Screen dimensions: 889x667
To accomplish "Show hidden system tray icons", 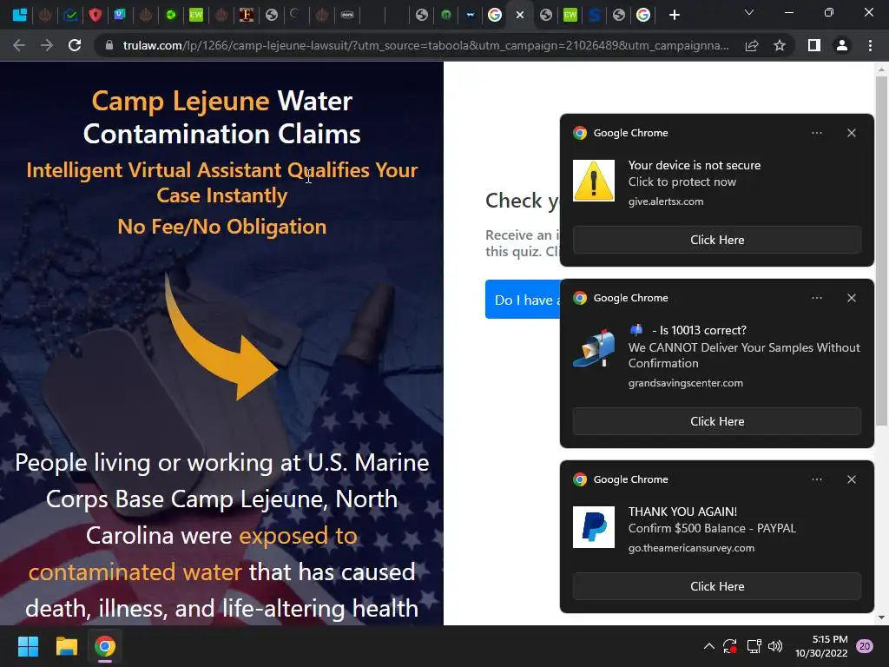I will click(708, 646).
